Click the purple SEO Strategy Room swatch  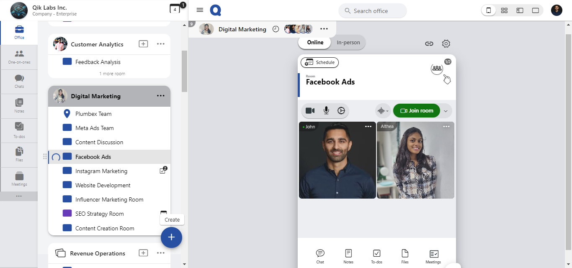(67, 214)
